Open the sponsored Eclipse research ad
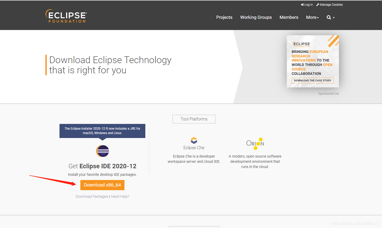The image size is (382, 228). pos(313,61)
